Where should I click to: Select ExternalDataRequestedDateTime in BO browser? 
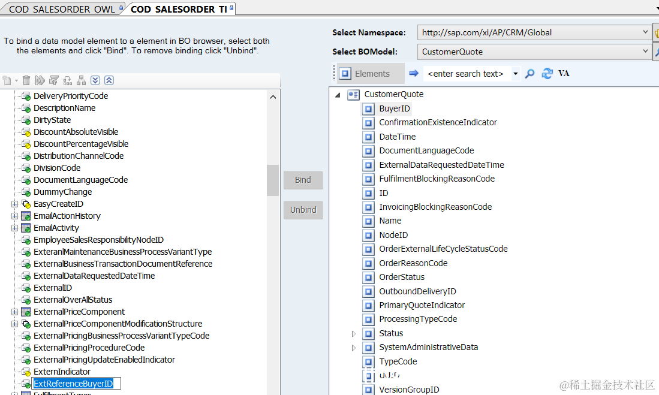441,165
